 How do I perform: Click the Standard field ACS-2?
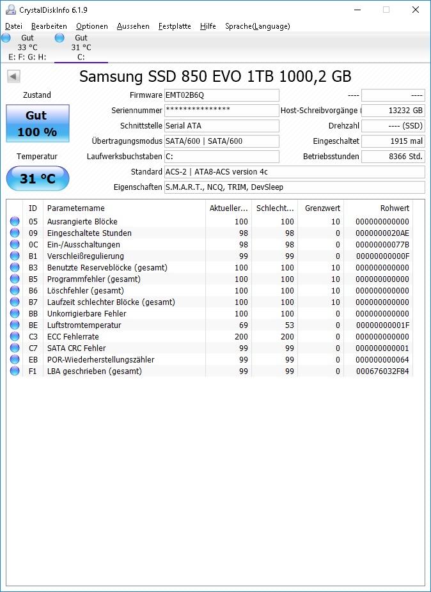click(x=295, y=172)
